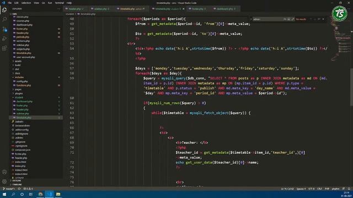Go to previous match in find widget

tap(311, 19)
